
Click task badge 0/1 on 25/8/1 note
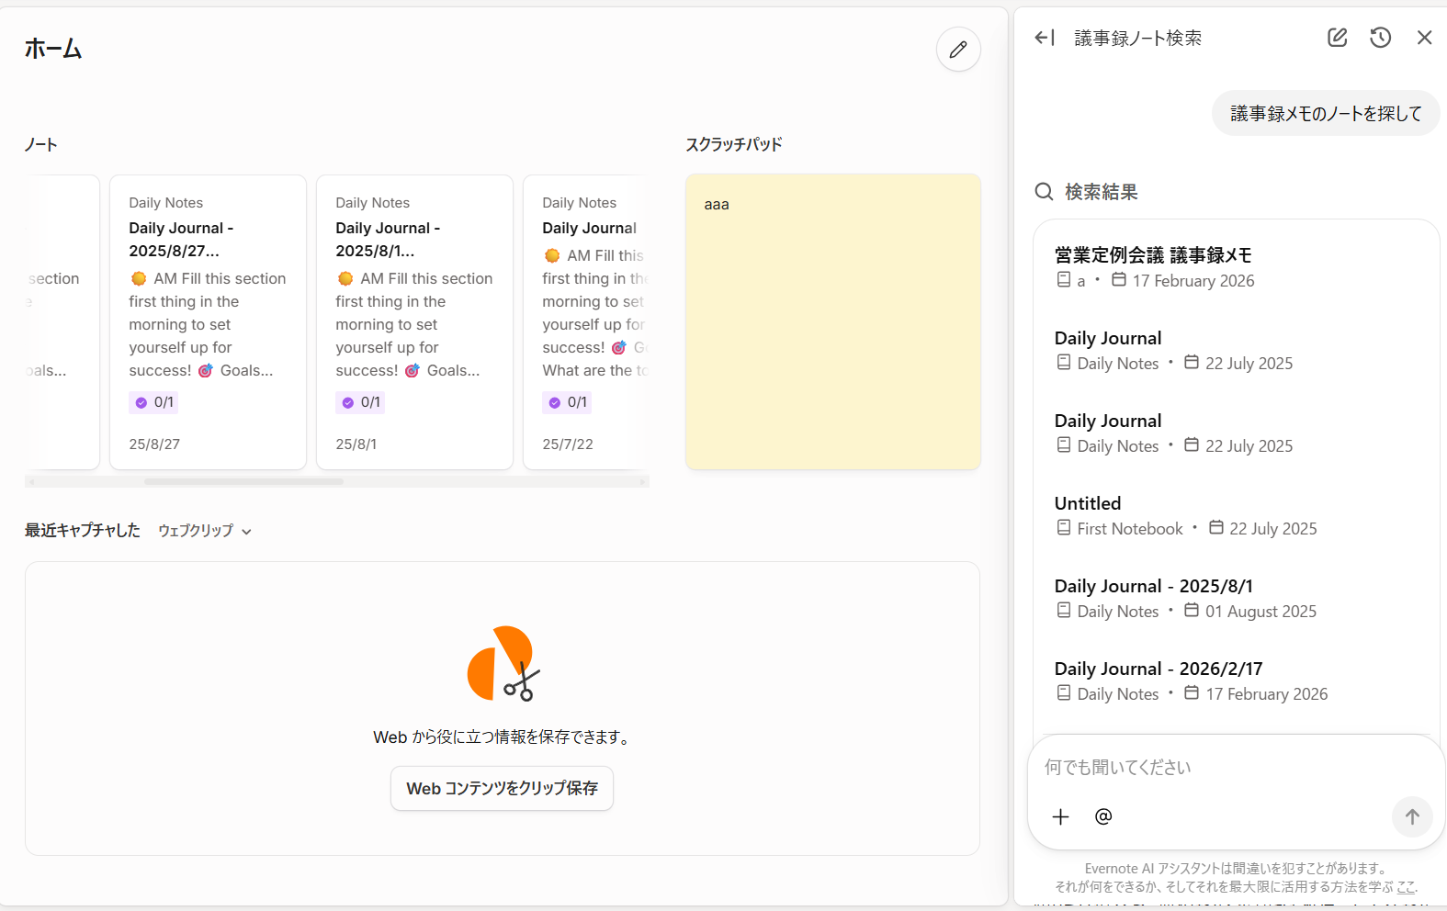point(361,402)
